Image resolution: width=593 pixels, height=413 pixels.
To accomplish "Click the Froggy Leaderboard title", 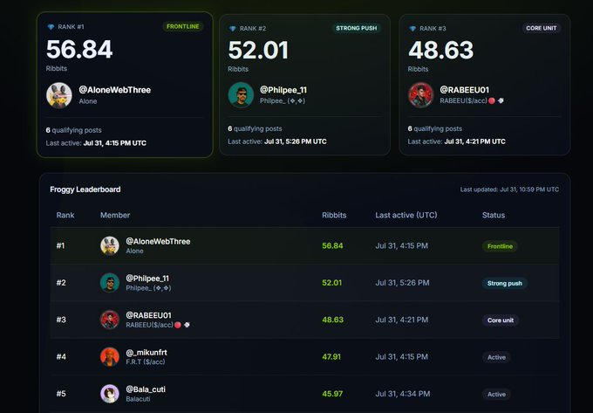I will point(85,189).
